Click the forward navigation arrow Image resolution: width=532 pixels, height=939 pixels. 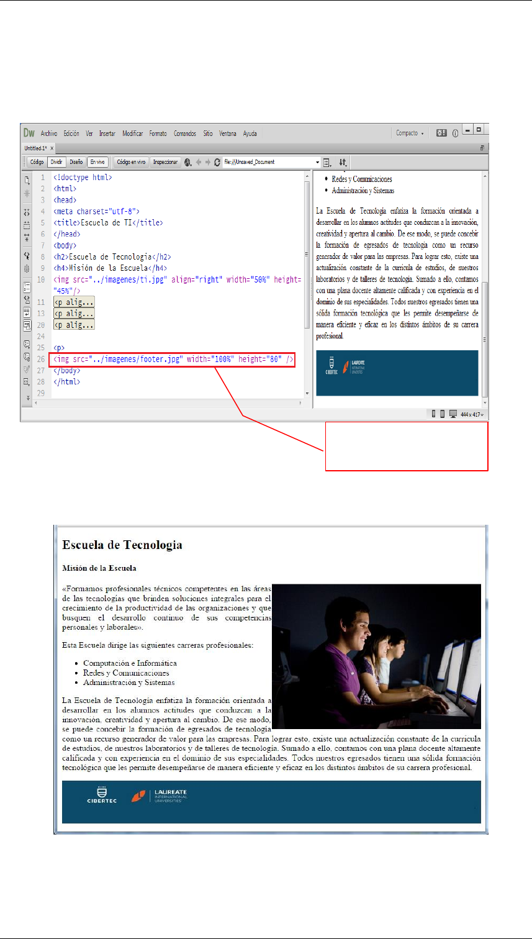tap(207, 162)
